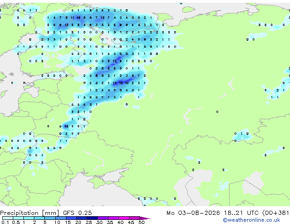Click the '[mm]' unit label
Screen dimensions: 290x224
click(51, 213)
